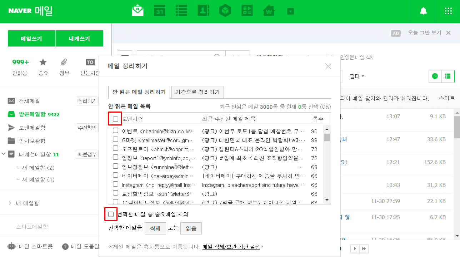Click the 메일쓰기 compose button
Viewport: 460px width, 257px height.
tap(31, 39)
